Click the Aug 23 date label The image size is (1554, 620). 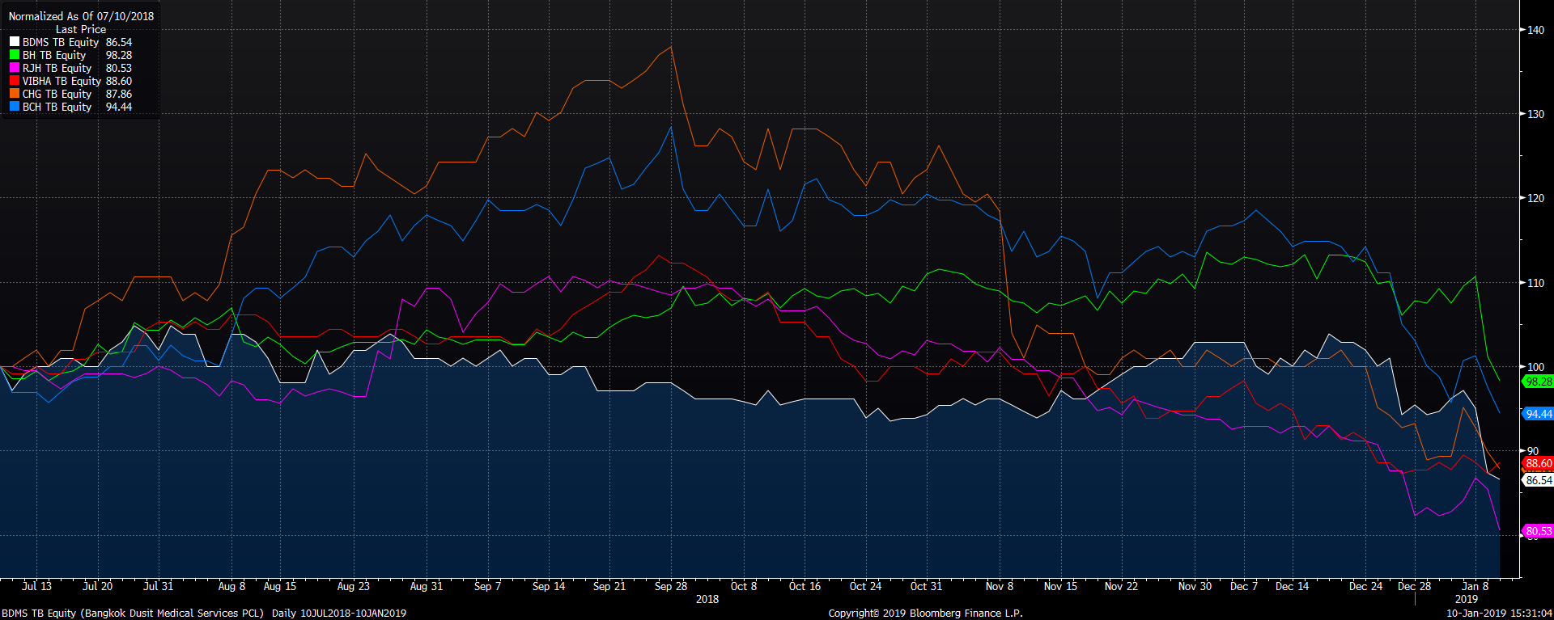pos(353,586)
